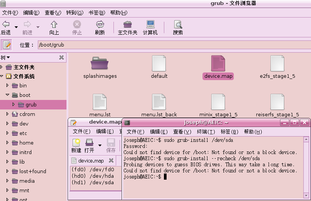Open the terminal 文件(F) menu

click(136, 132)
